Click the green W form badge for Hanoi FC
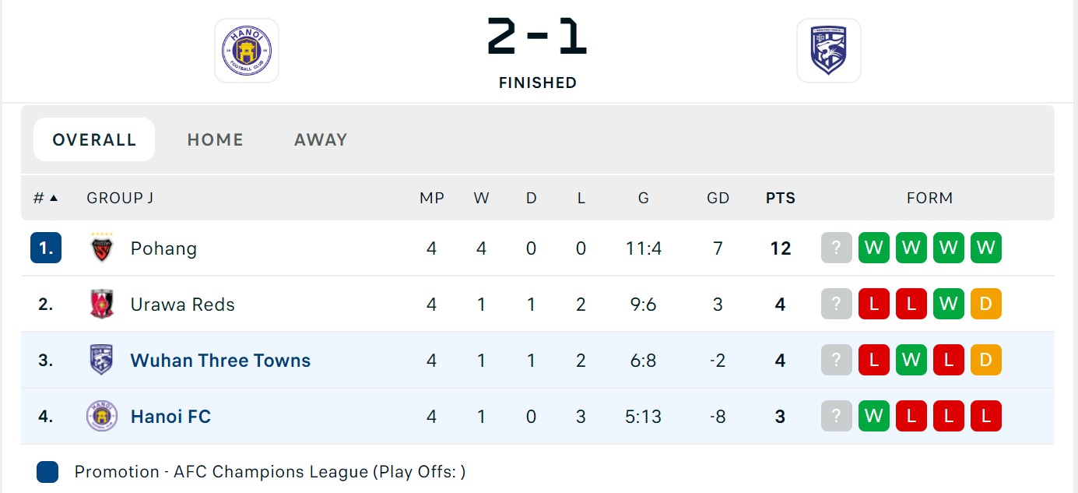The height and width of the screenshot is (493, 1078). 873,416
